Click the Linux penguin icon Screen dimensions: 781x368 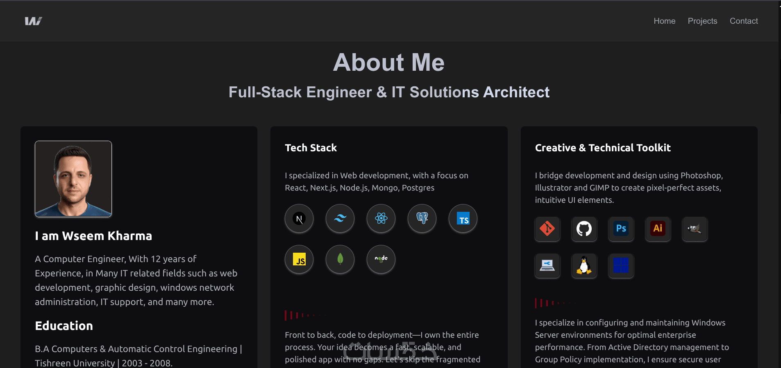click(x=584, y=265)
